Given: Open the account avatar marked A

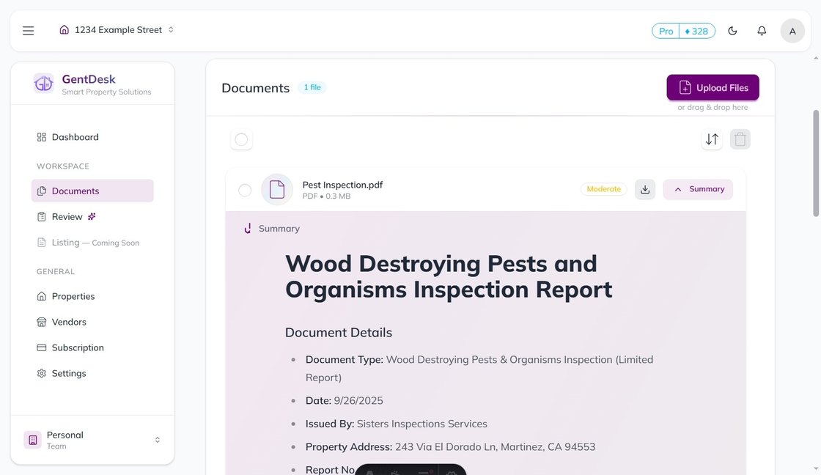Looking at the screenshot, I should [x=792, y=30].
